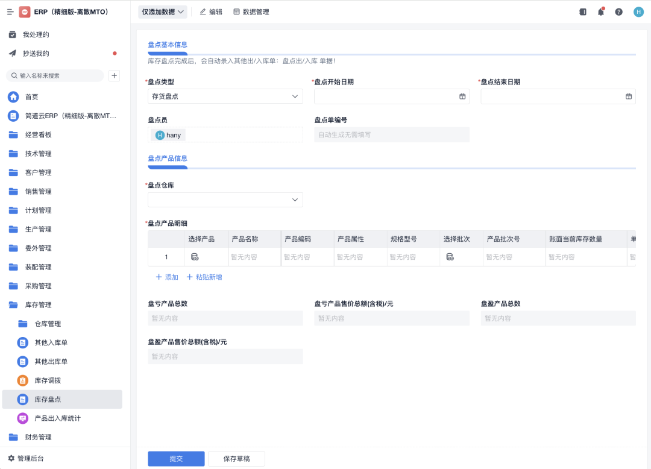Click the 数据管理 table icon in the toolbar

(236, 12)
